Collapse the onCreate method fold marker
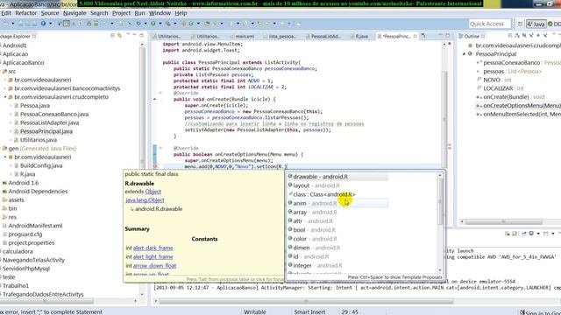This screenshot has height=315, width=561. click(x=160, y=93)
